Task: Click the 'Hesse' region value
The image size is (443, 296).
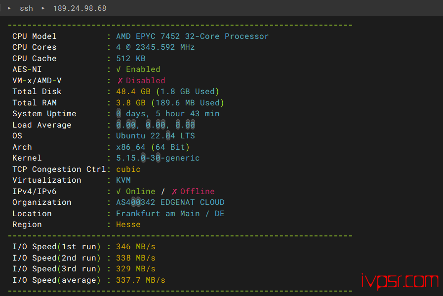Action: [128, 225]
